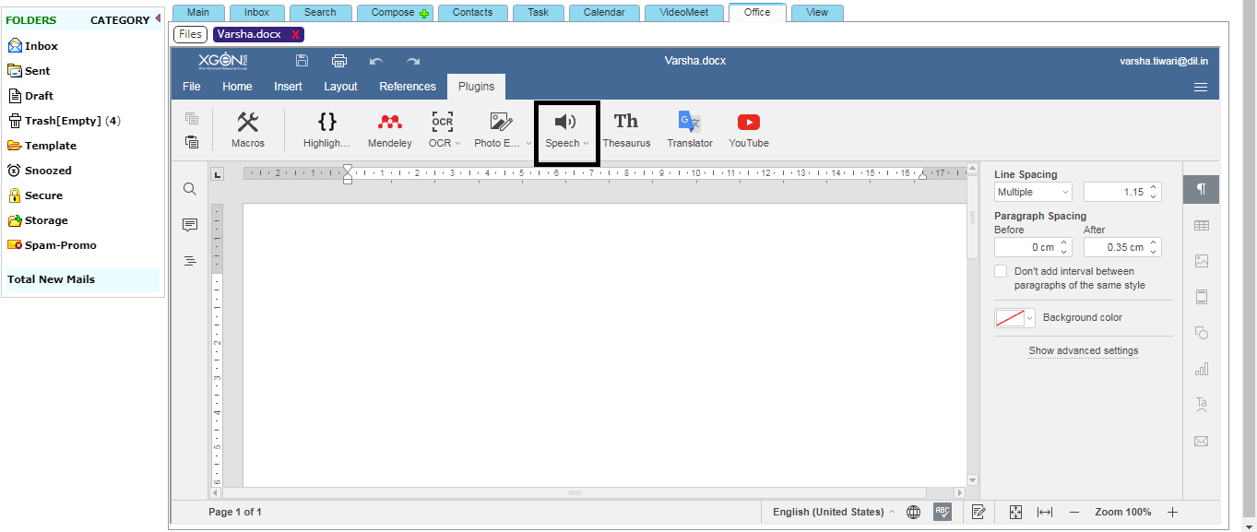Open the Mendeley plugin
Image resolution: width=1257 pixels, height=532 pixels.
coord(390,130)
